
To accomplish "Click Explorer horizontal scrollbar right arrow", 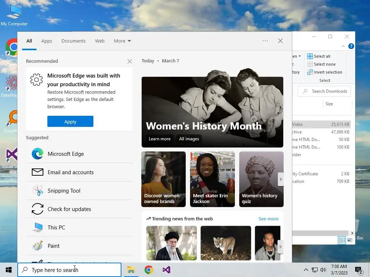I will [352, 233].
